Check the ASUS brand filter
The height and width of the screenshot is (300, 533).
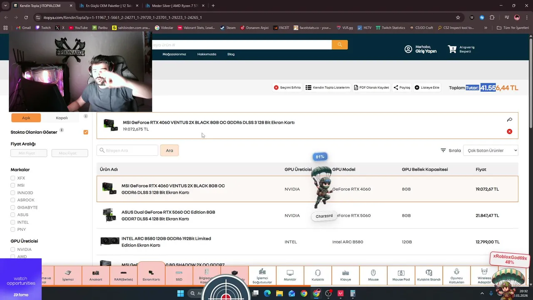[x=13, y=215]
